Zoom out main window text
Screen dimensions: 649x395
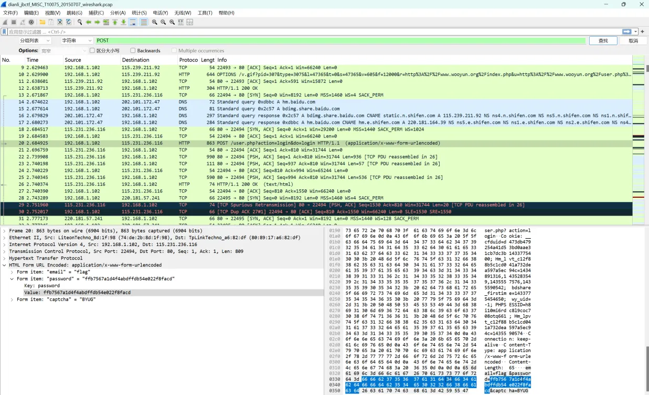164,22
